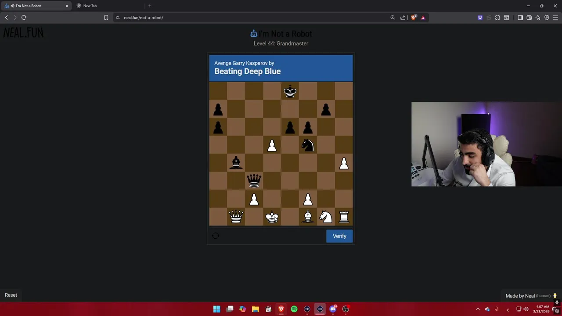Select the white rook piece

tap(344, 217)
